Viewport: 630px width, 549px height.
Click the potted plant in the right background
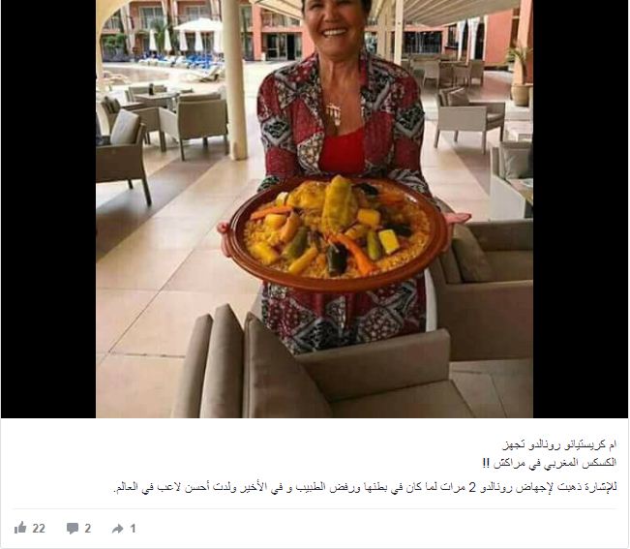pyautogui.click(x=522, y=76)
